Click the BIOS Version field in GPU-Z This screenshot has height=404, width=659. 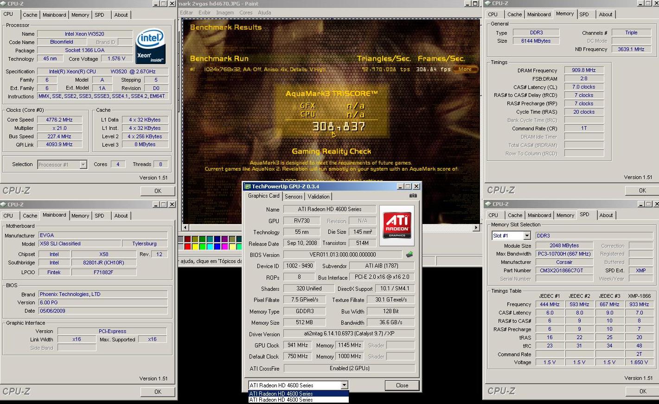(343, 254)
